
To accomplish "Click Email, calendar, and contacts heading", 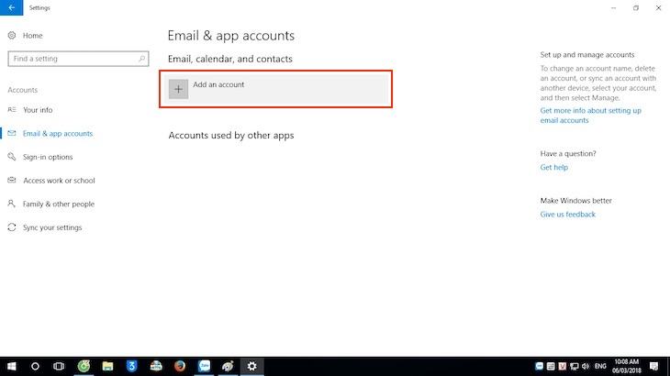I will click(x=229, y=59).
